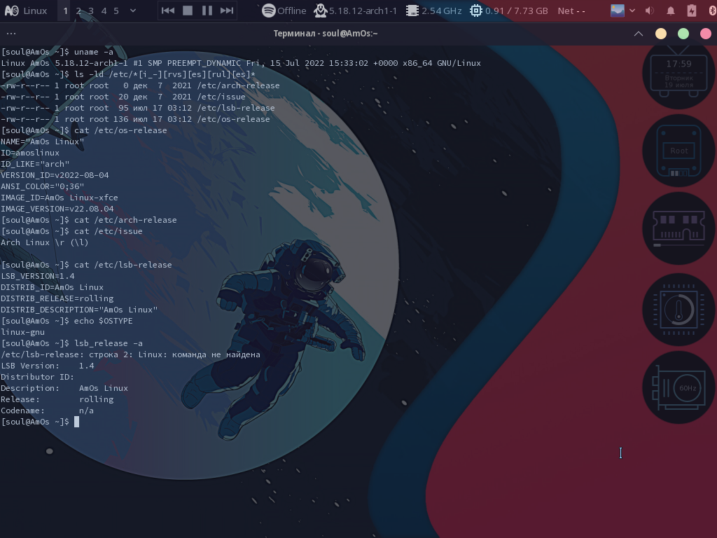Viewport: 717px width, 538px height.
Task: Skip to the next track
Action: click(x=227, y=11)
